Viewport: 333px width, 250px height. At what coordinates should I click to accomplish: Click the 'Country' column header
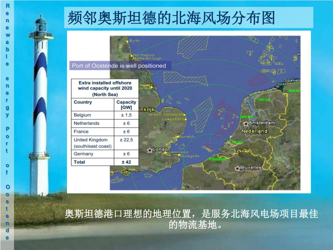[83, 102]
